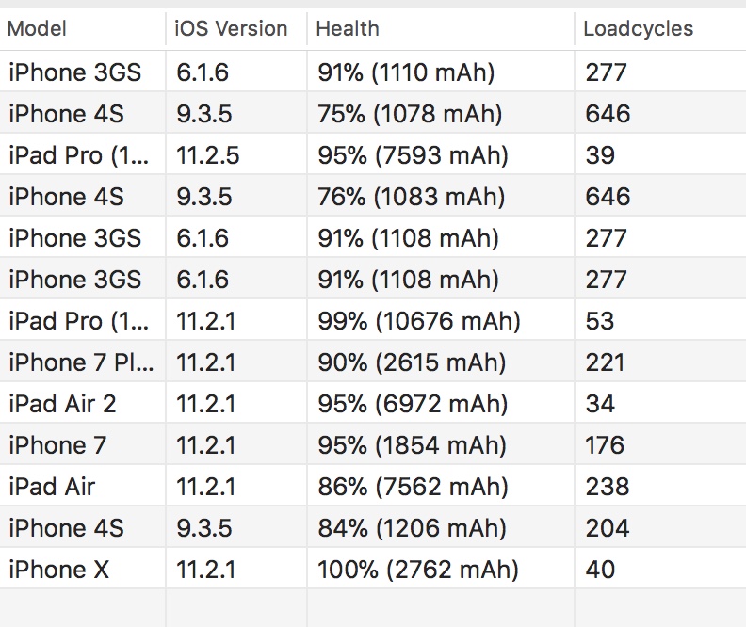Select the iPad Air 2 row
This screenshot has width=746, height=627.
373,403
